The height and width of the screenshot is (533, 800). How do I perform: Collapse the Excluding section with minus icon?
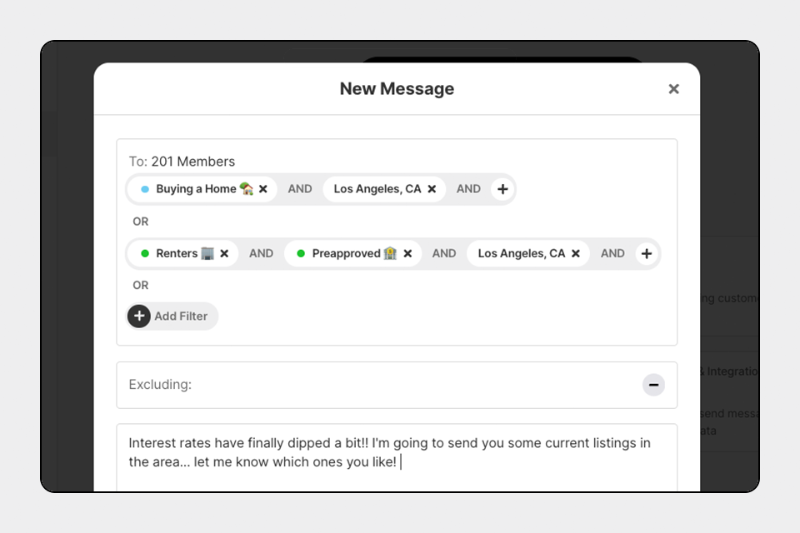pos(653,385)
